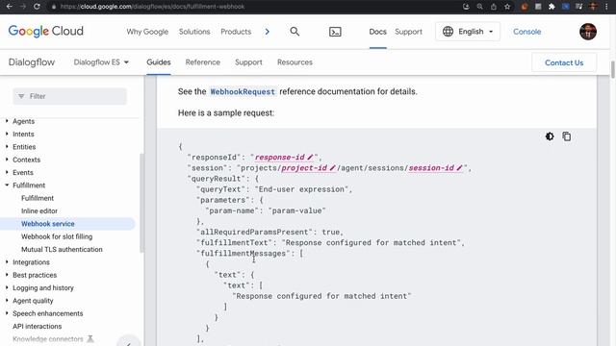Open the Mutual TLS authentication page

tap(62, 249)
